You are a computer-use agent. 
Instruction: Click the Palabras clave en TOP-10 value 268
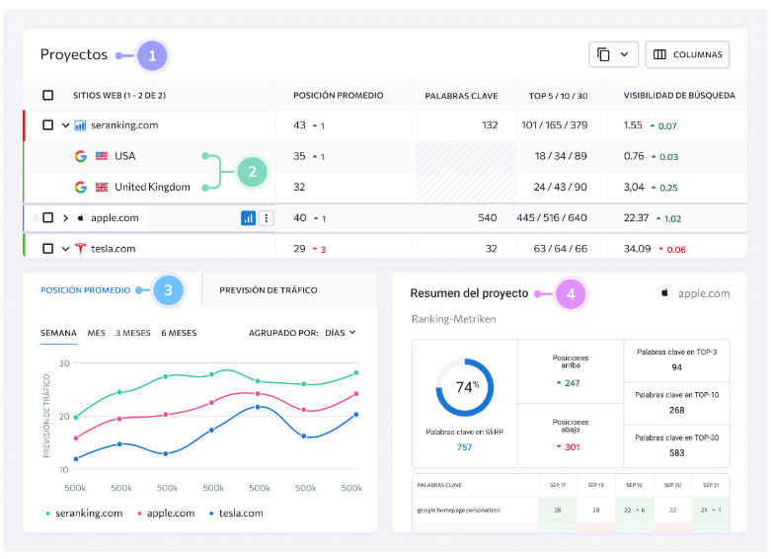676,411
